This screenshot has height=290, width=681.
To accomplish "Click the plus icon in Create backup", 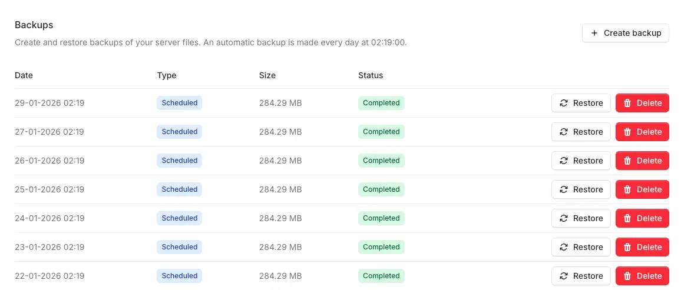I will (594, 33).
